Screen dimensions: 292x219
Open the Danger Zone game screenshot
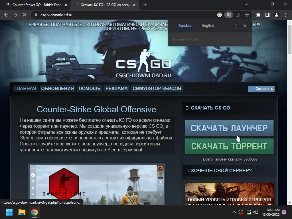click(x=96, y=185)
